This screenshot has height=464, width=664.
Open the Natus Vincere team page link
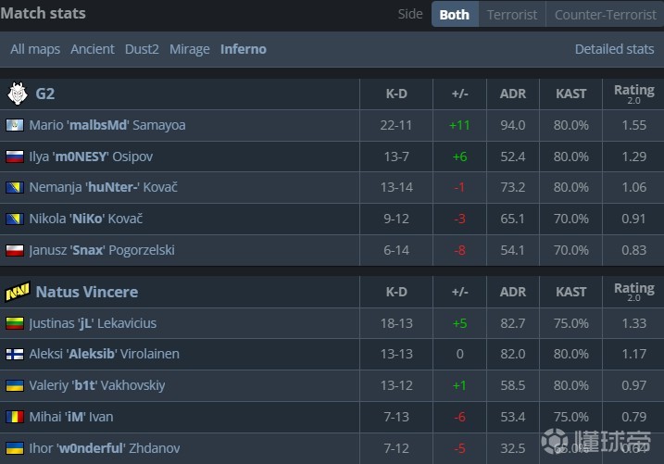[86, 292]
